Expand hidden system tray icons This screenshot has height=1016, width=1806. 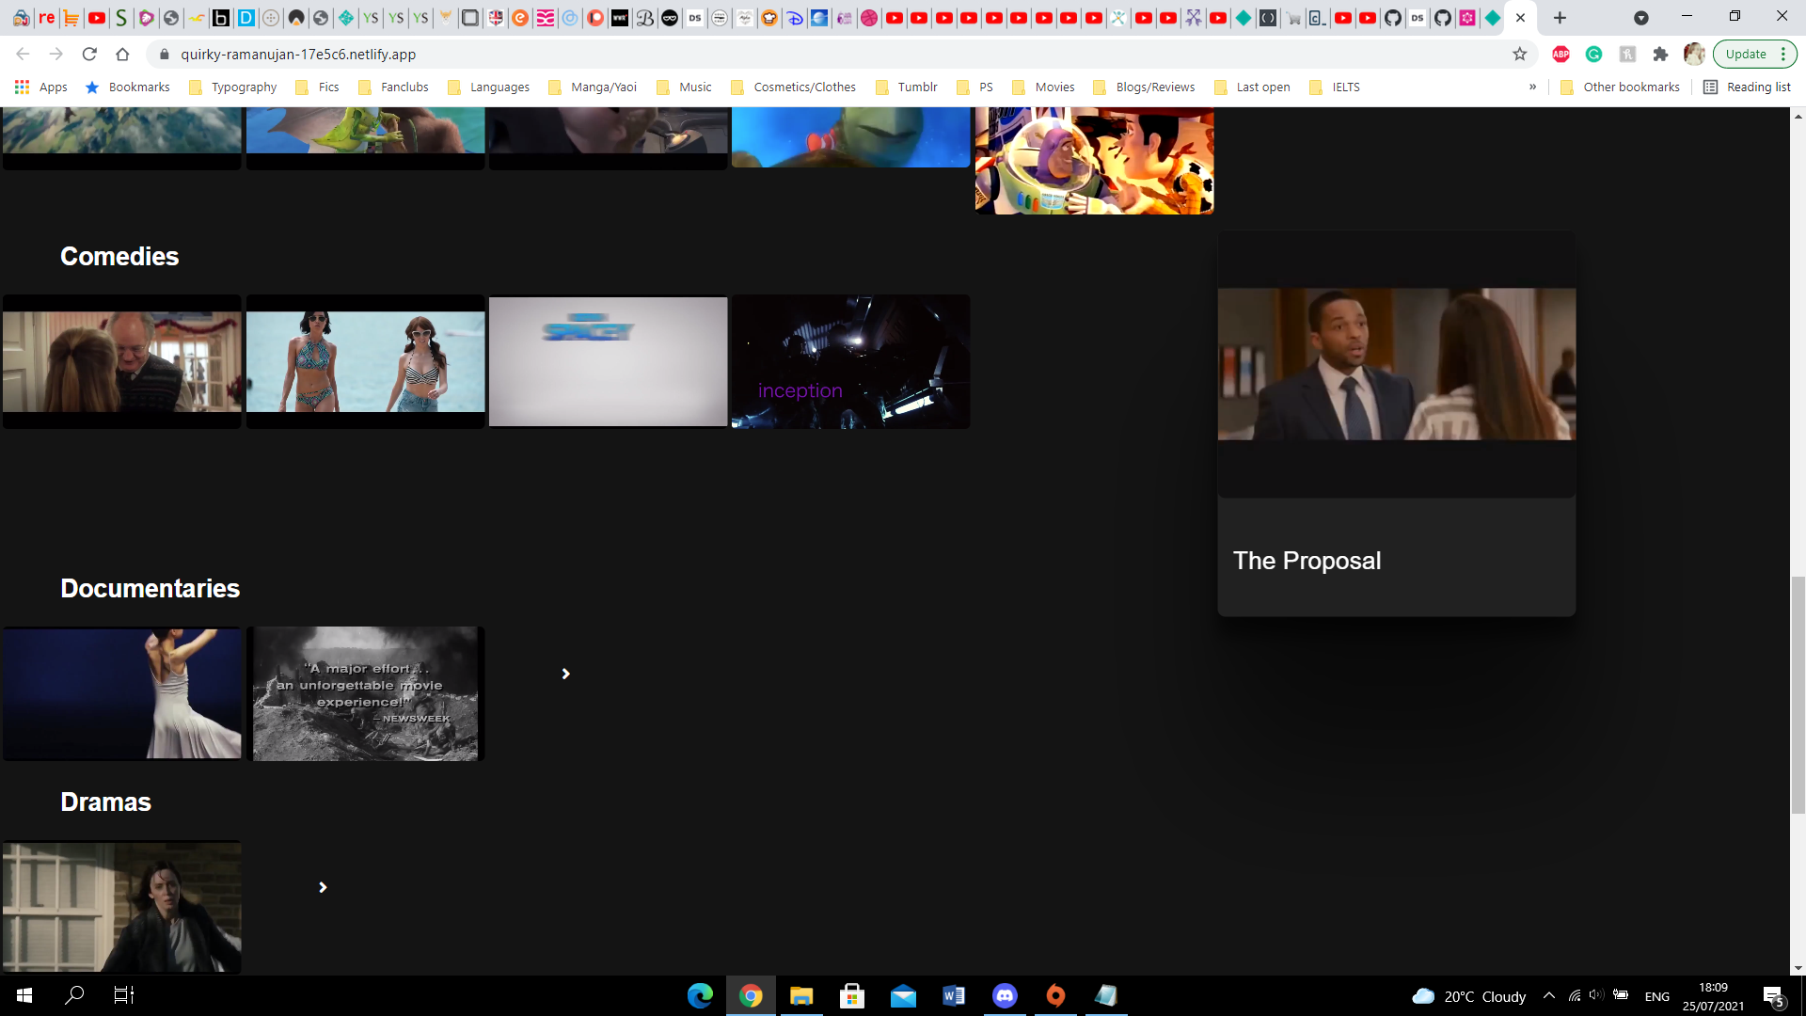coord(1549,995)
